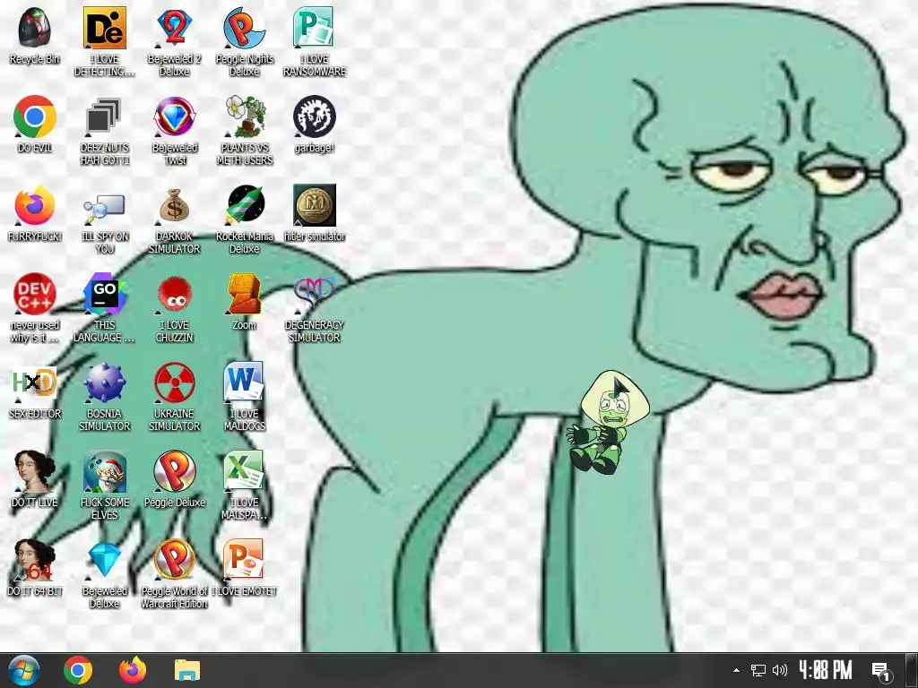This screenshot has width=918, height=688.
Task: Open Chrome from the taskbar
Action: coord(78,670)
